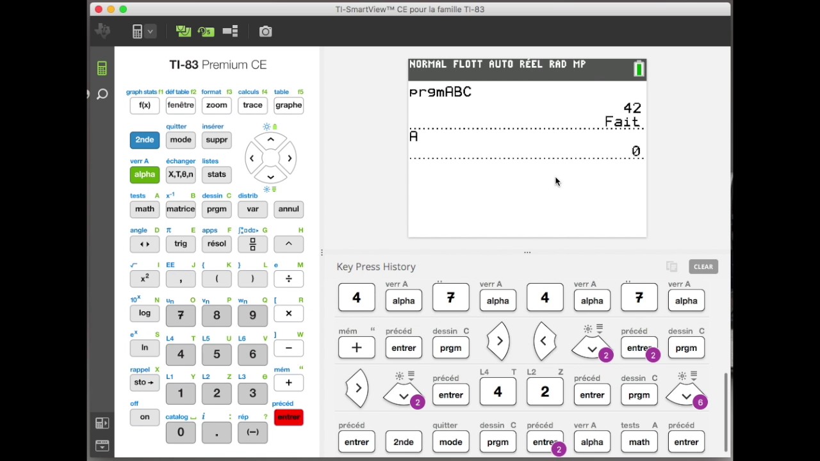Viewport: 820px width, 461px height.
Task: Click the left arrow on the calculator directional pad
Action: [252, 158]
